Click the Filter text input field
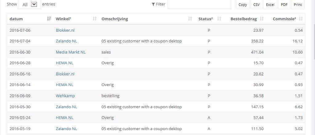 tap(199, 4)
